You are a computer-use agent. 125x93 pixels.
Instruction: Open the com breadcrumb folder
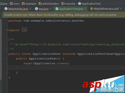point(14,4)
